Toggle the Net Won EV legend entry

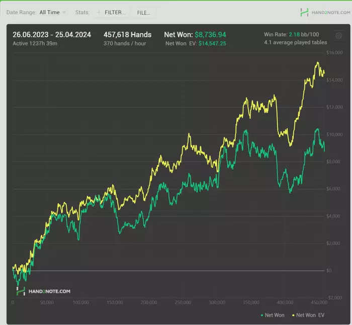click(312, 315)
